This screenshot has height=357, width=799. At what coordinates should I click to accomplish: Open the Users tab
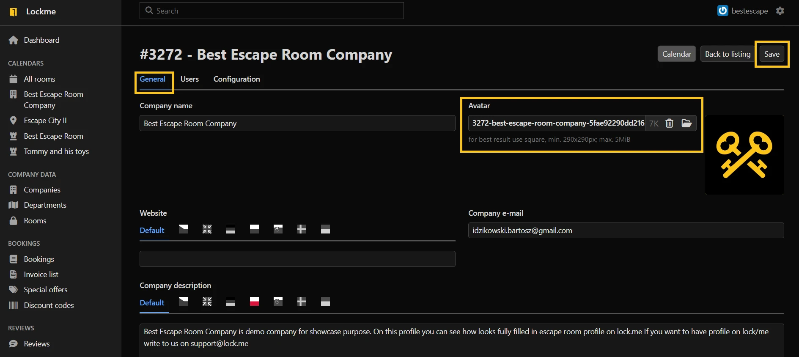(189, 79)
